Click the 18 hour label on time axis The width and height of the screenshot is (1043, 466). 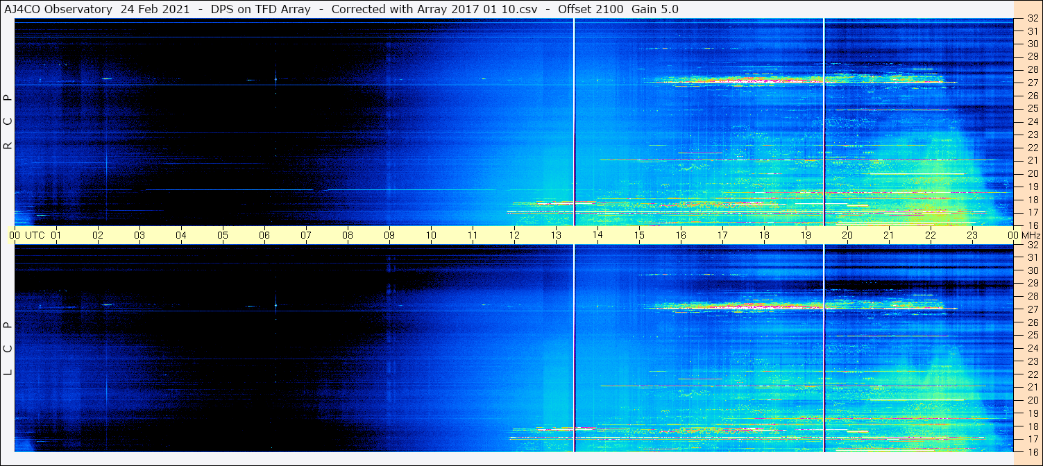(764, 235)
